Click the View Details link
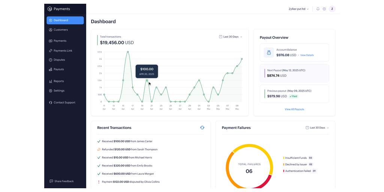Image resolution: width=384 pixels, height=192 pixels. tap(307, 55)
